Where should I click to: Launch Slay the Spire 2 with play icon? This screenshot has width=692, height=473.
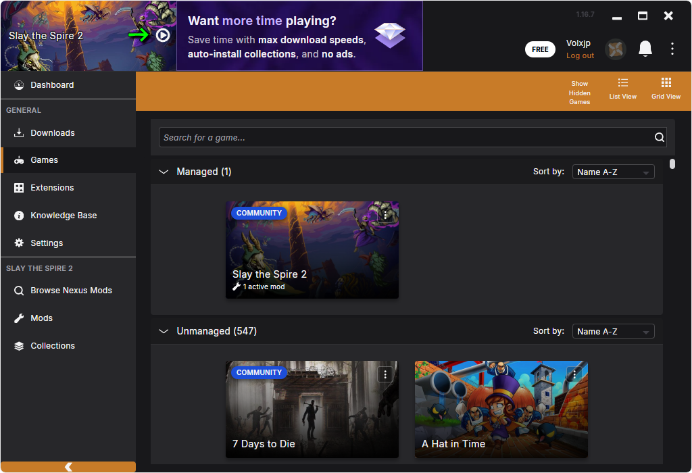tap(163, 35)
